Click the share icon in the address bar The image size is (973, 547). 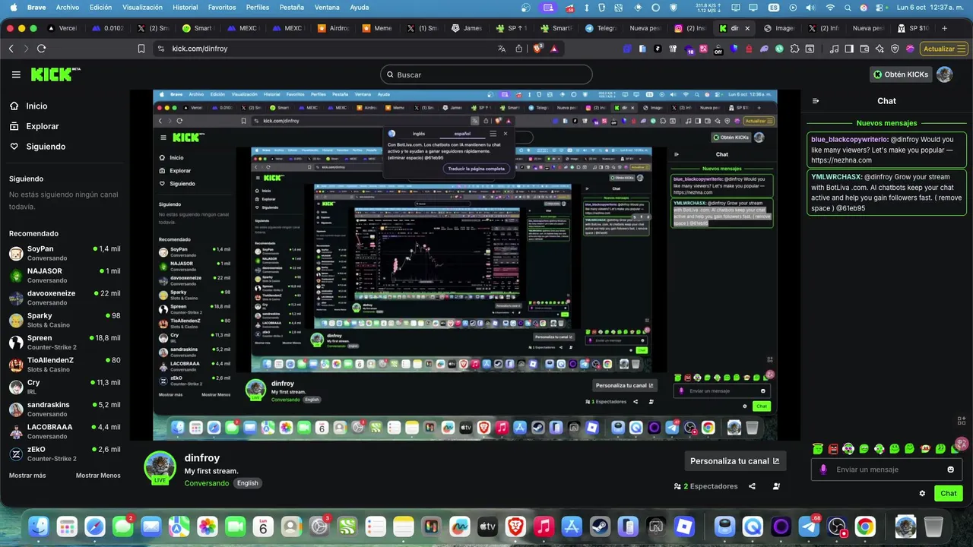(519, 49)
